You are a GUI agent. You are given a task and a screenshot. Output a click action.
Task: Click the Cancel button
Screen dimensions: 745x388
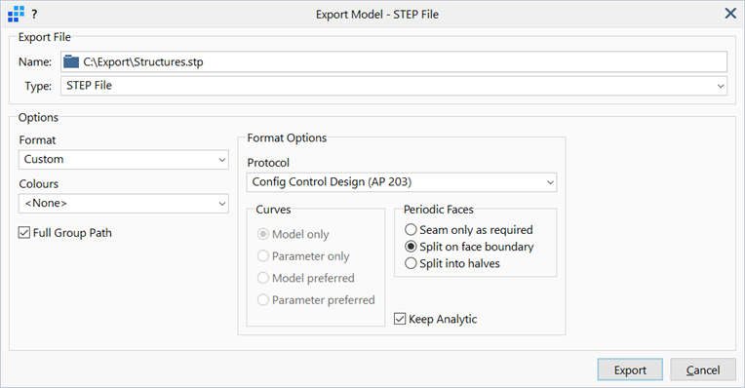703,369
